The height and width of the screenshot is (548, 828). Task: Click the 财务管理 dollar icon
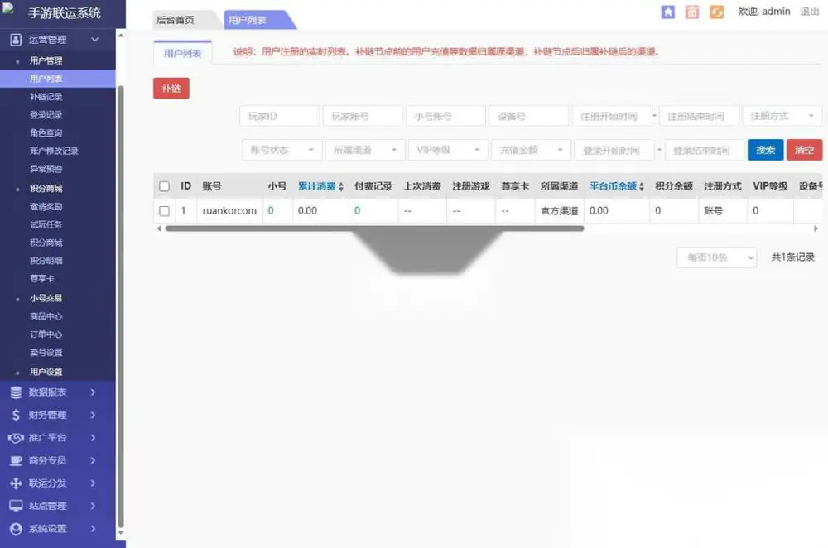point(16,415)
